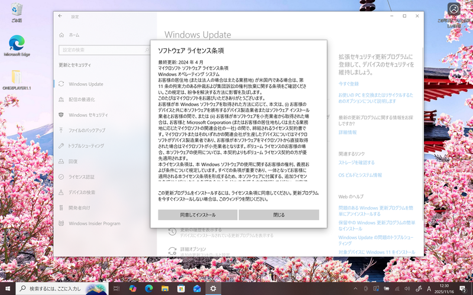Open Edge from taskbar
The width and height of the screenshot is (473, 295).
[x=149, y=289]
